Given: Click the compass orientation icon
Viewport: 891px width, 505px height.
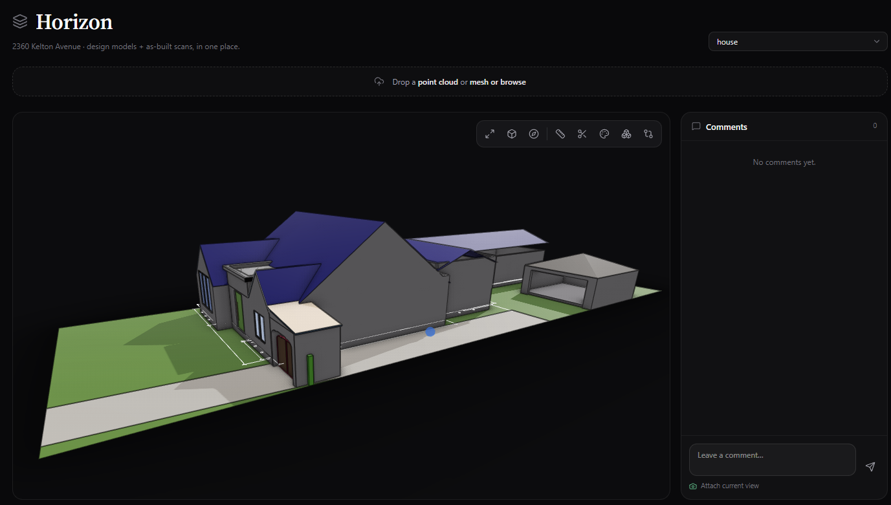Looking at the screenshot, I should point(534,134).
